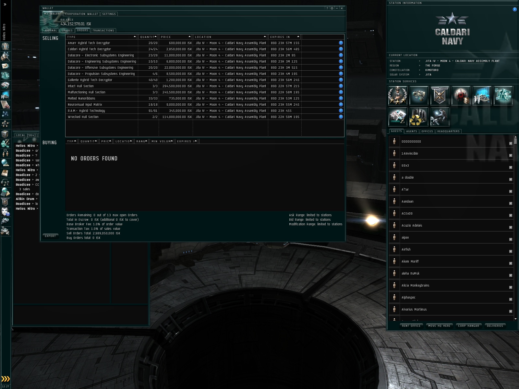
Task: Sort buying orders by Min Volume column
Action: click(162, 141)
